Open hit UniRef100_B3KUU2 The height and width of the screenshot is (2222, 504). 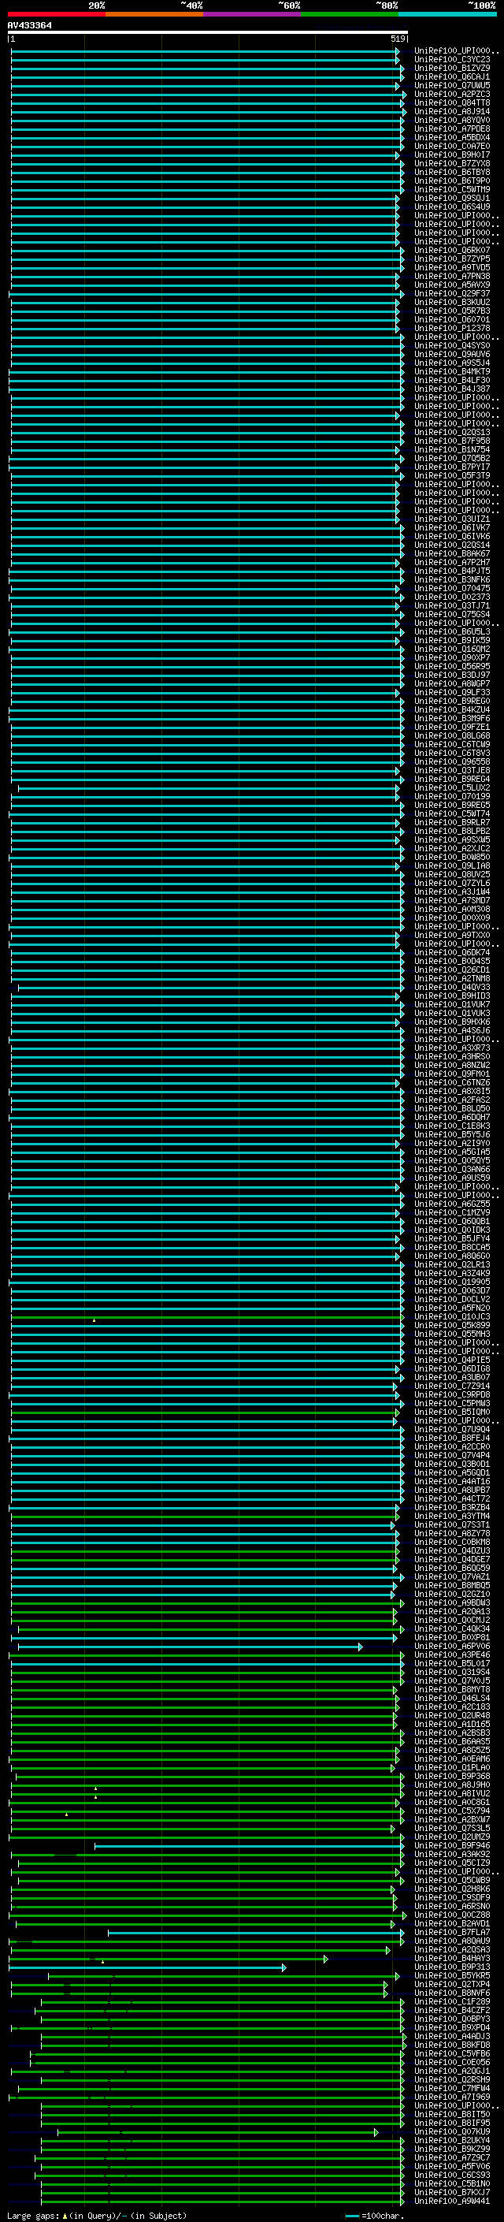452,302
